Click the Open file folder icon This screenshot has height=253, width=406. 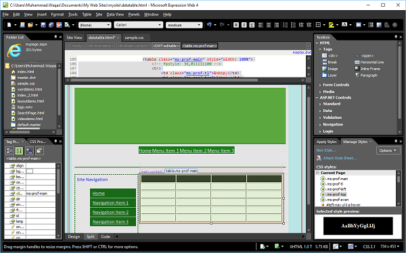(x=30, y=25)
